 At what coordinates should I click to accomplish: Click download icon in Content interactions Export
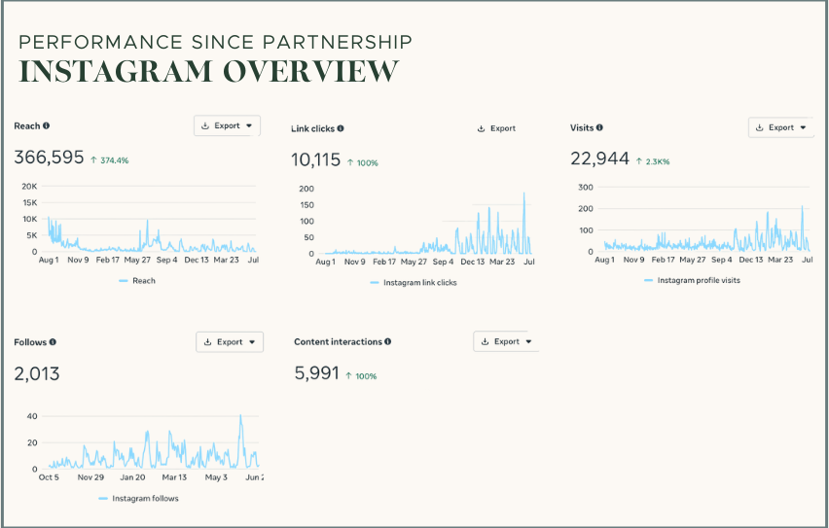point(485,341)
